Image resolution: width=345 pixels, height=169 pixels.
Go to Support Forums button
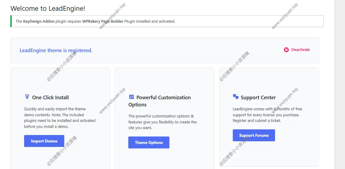(x=254, y=135)
